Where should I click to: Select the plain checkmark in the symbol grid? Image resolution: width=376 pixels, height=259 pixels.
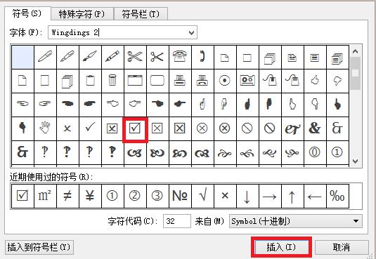point(90,128)
